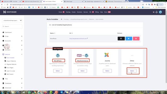Screen dimensions: 167x94
Task: Click the Dashboard home icon in sidebar
Action: [3, 32]
